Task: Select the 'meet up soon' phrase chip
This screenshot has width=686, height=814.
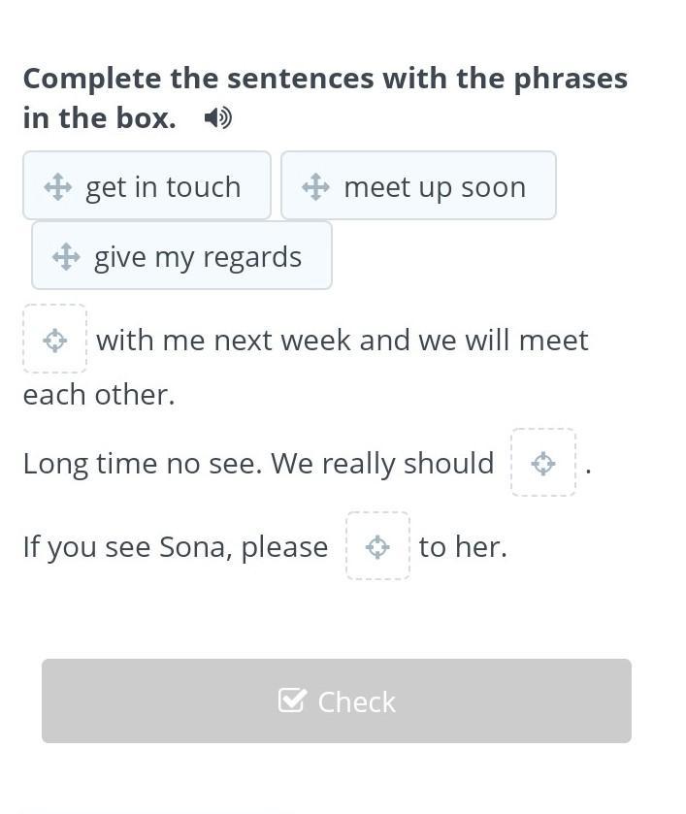Action: click(418, 185)
